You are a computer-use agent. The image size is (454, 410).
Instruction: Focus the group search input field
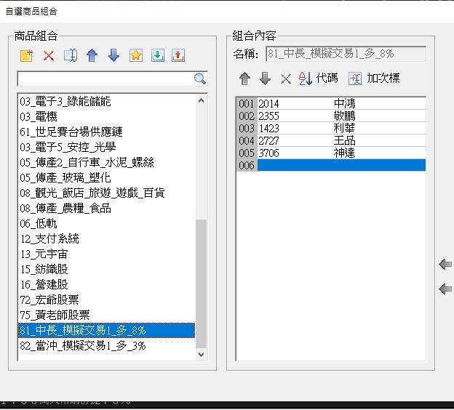click(105, 79)
